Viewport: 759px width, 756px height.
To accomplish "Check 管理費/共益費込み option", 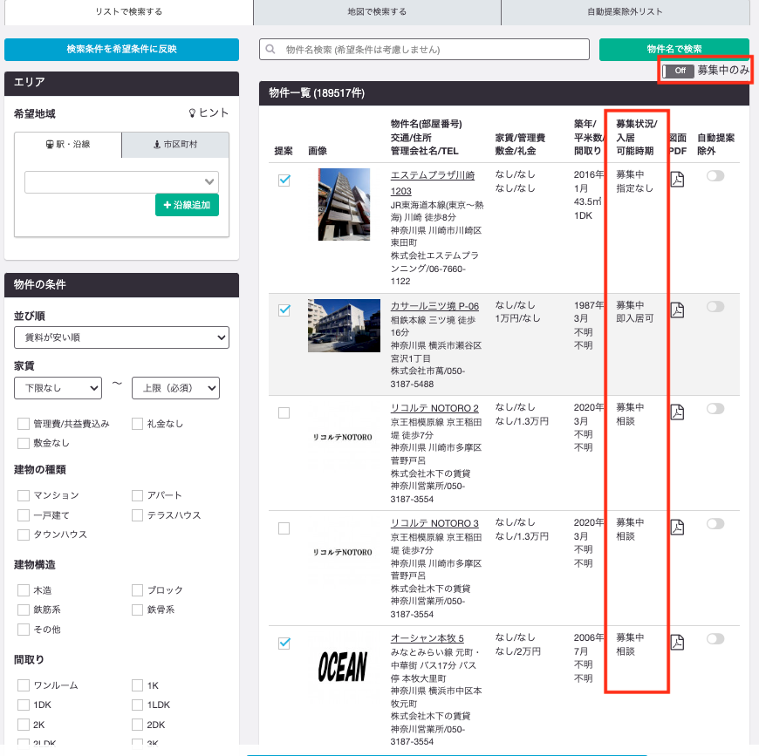I will pyautogui.click(x=24, y=424).
